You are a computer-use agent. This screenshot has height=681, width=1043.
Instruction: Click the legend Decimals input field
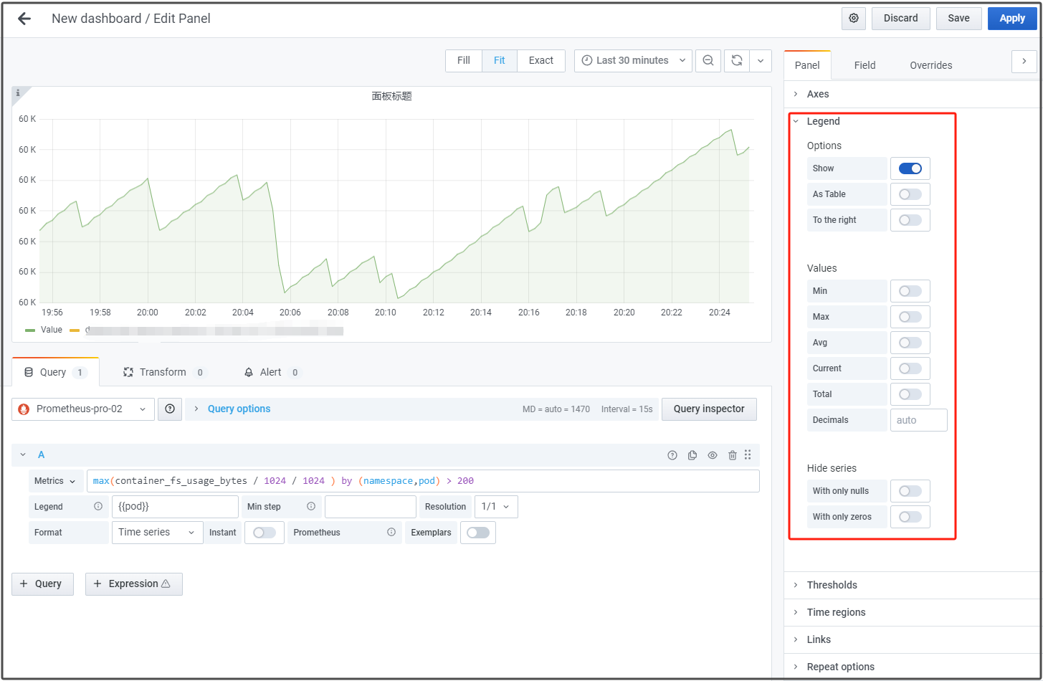(x=918, y=420)
